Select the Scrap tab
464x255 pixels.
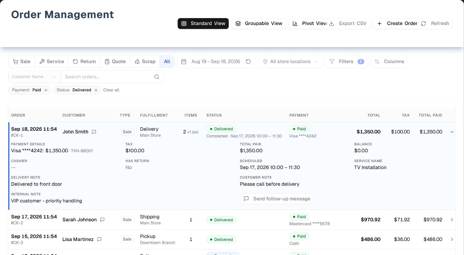point(145,62)
